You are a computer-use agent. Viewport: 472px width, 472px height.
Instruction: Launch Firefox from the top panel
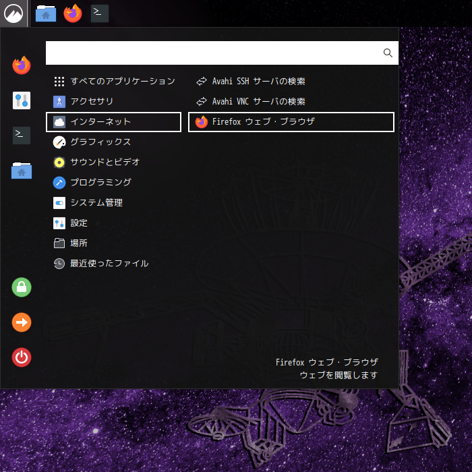73,13
